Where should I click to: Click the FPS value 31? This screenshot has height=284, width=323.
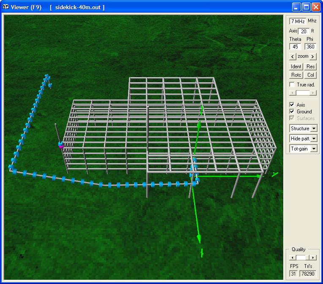(x=293, y=274)
